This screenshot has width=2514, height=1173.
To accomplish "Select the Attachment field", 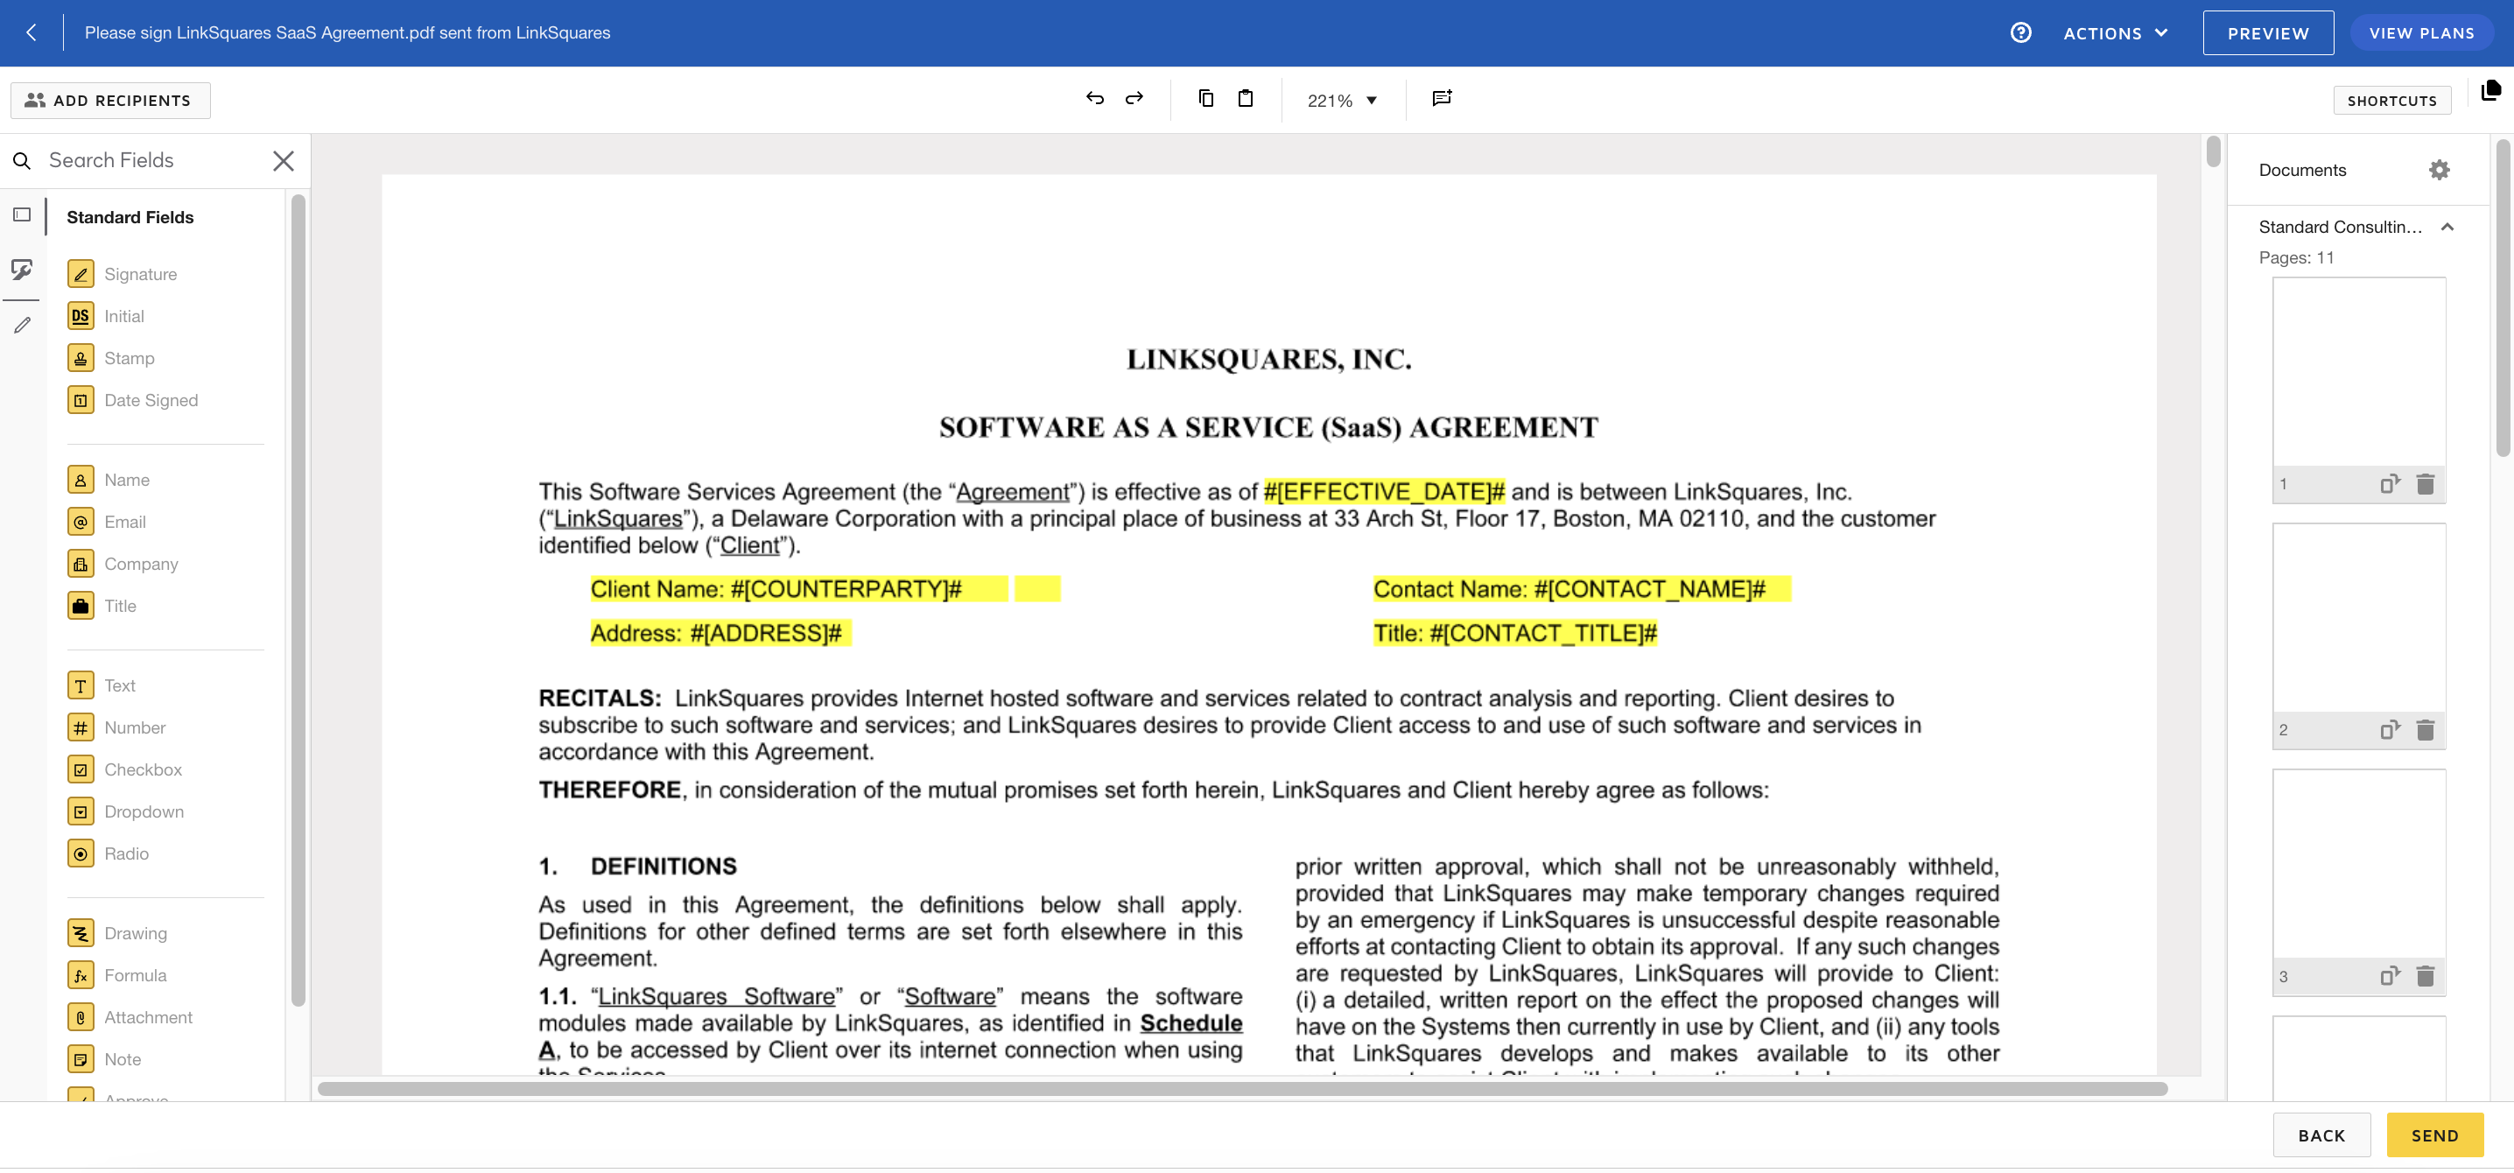I will coord(130,1018).
